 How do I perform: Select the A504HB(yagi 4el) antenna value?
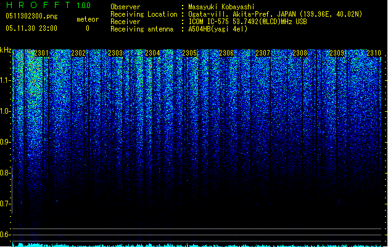pos(218,29)
